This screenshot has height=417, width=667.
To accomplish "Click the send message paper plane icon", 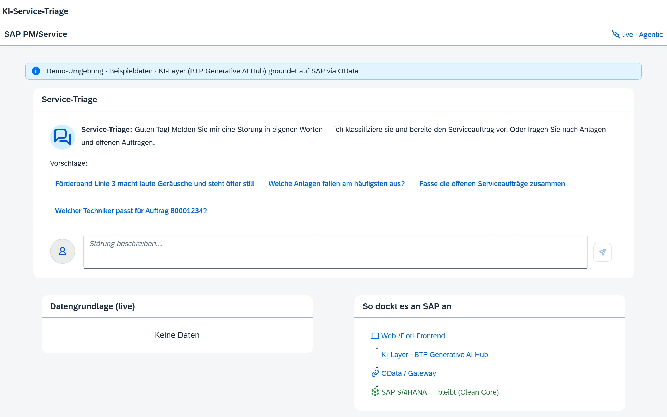I will tap(602, 252).
